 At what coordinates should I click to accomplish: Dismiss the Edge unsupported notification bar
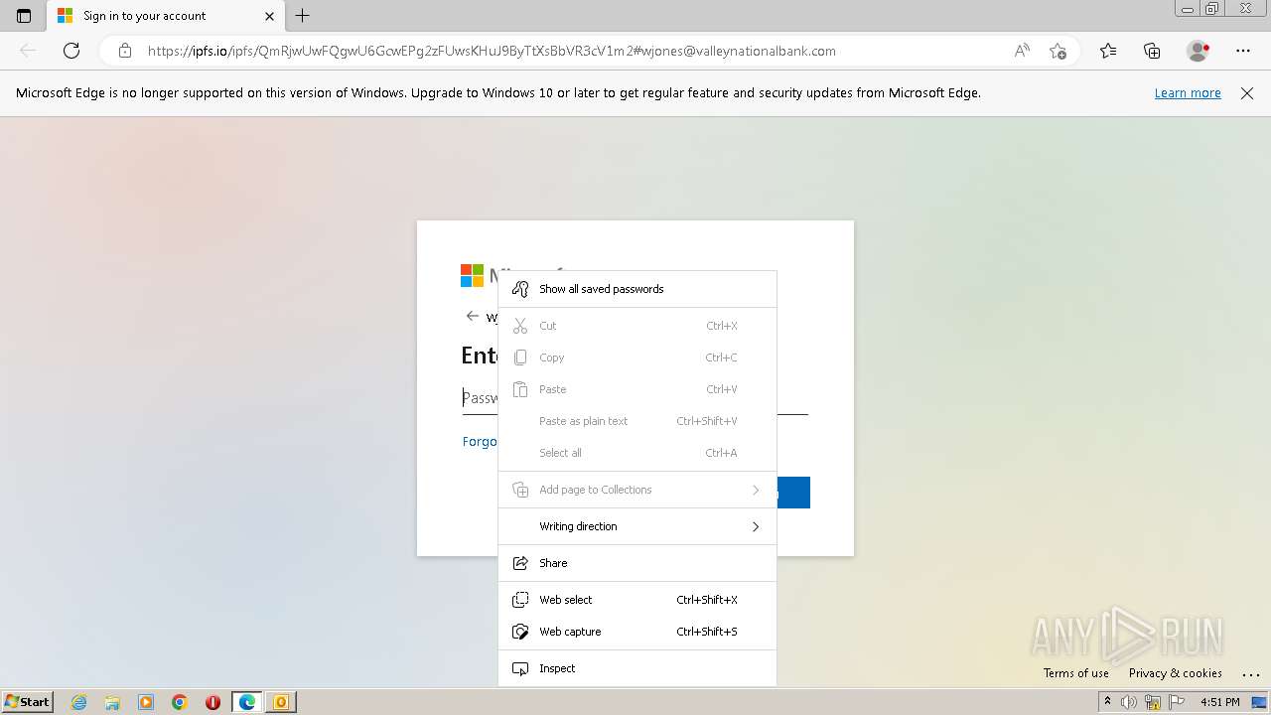[x=1247, y=93]
